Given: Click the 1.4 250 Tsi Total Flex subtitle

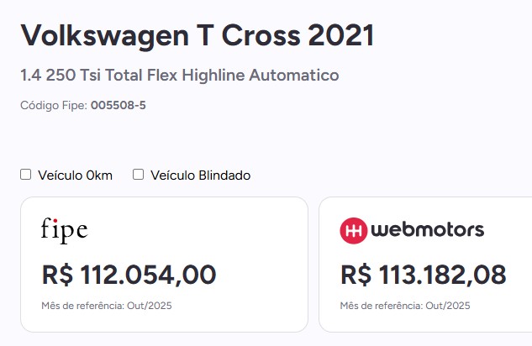Looking at the screenshot, I should click(x=179, y=76).
